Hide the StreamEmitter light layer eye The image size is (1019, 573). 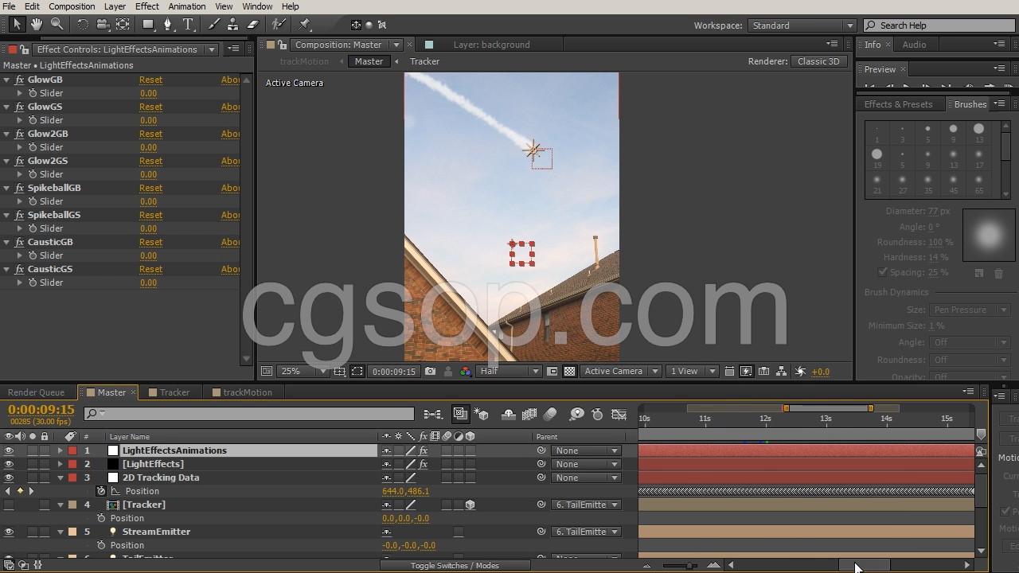pos(9,532)
